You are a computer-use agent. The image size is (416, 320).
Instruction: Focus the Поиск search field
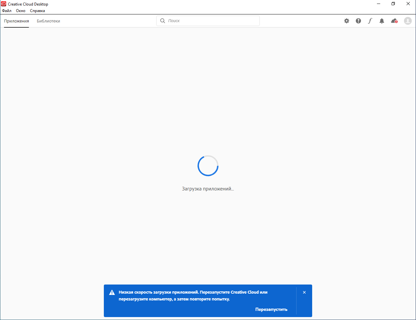tap(212, 21)
